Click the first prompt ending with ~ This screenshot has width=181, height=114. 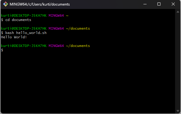35,15
